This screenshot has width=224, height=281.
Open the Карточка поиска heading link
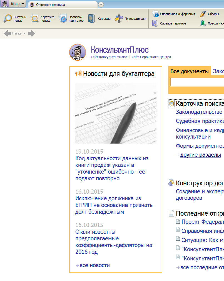[x=200, y=103]
